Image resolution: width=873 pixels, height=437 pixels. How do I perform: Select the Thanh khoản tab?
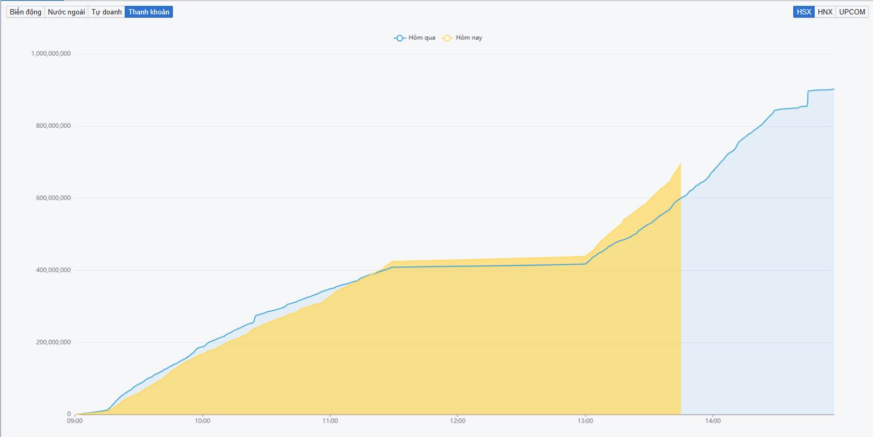click(x=149, y=12)
